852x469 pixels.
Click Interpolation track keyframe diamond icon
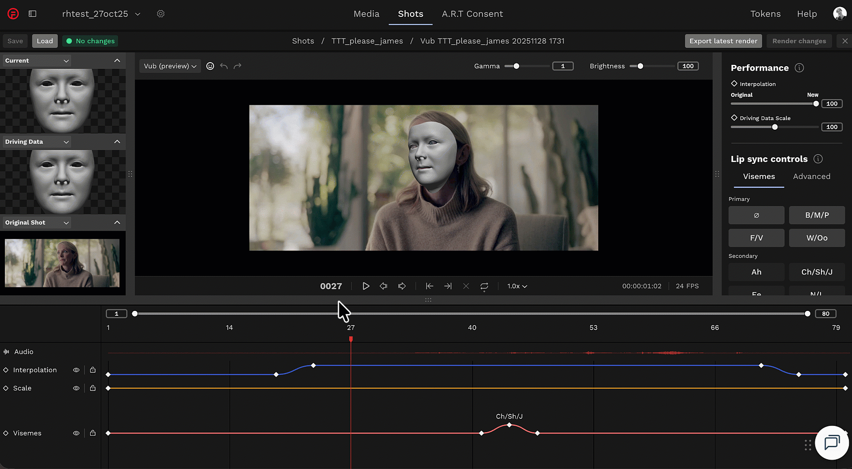(x=6, y=370)
